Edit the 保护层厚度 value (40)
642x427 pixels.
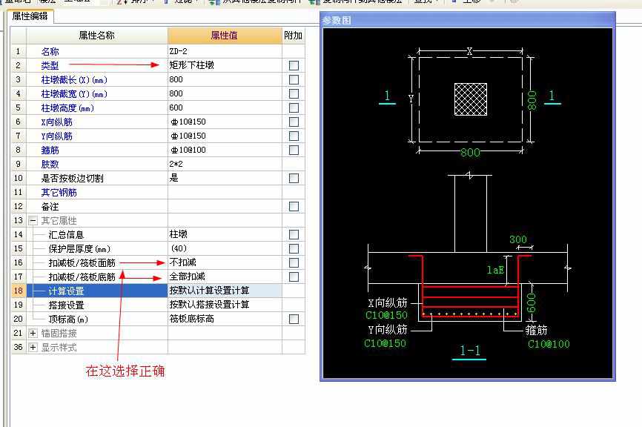click(x=225, y=248)
